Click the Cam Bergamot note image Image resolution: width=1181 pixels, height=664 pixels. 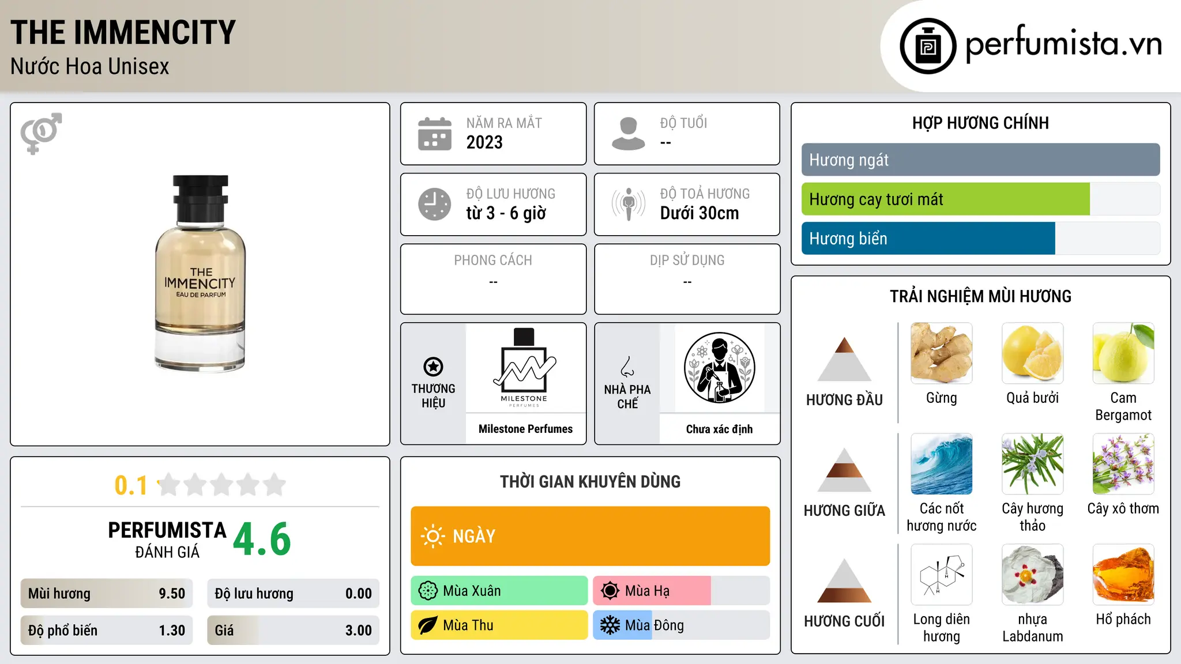[1123, 353]
